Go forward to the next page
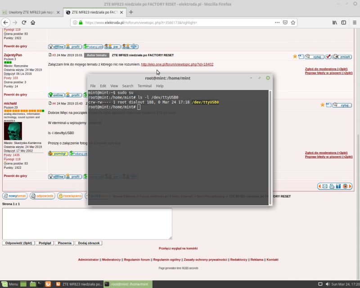 click(x=15, y=22)
